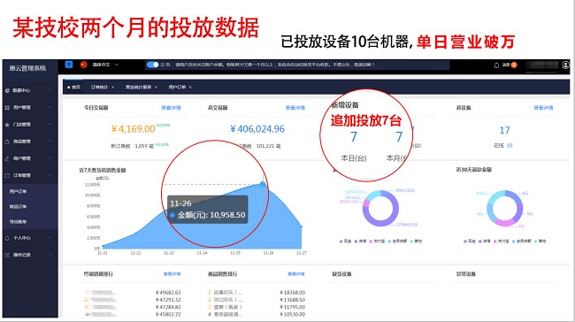Viewport: 575px width, 322px height.
Task: Switch to the 订单统计 tab
Action: (x=99, y=87)
